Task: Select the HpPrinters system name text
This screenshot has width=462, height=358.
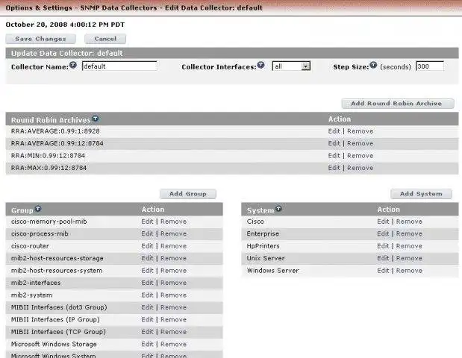Action: coord(263,246)
